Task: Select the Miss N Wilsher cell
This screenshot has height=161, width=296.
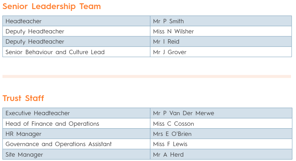Action: pyautogui.click(x=174, y=31)
